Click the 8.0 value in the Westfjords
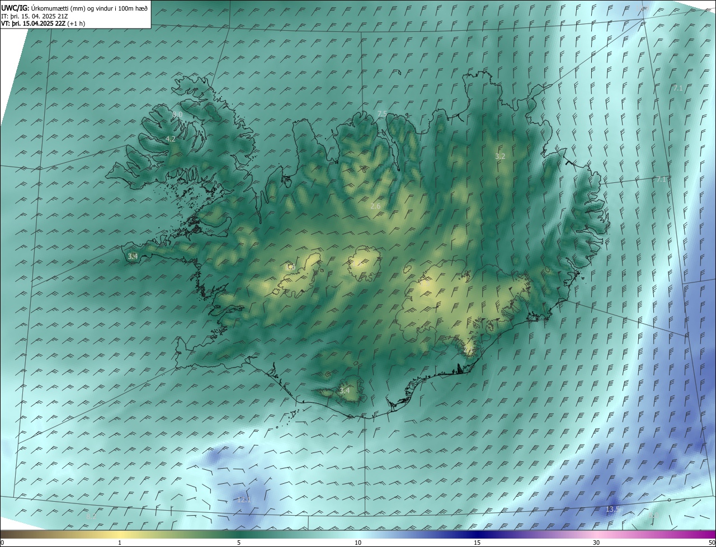 pyautogui.click(x=177, y=115)
